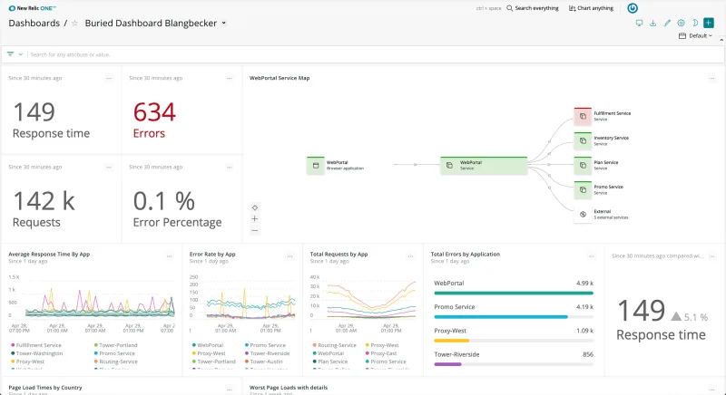Image resolution: width=726 pixels, height=395 pixels.
Task: Open options on Total Errors by Application
Action: point(592,256)
